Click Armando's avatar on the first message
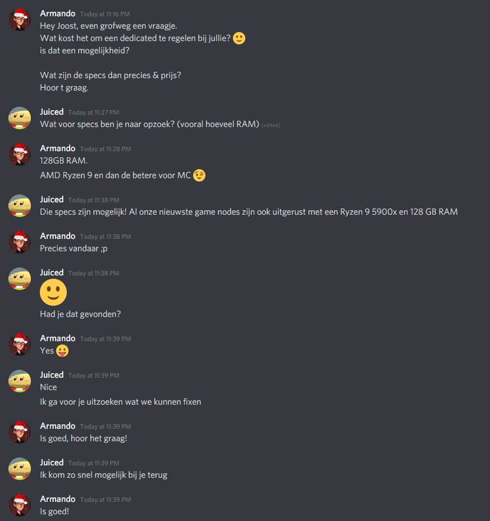The height and width of the screenshot is (521, 490). [20, 20]
